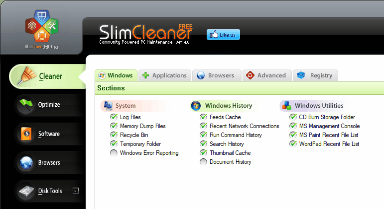Click the Sections heading bar
Image resolution: width=384 pixels, height=209 pixels.
click(x=239, y=88)
